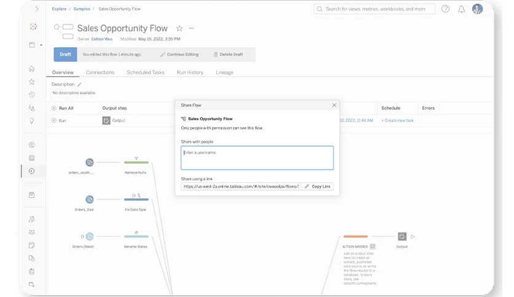Select the Output node in the flow
Screen dimensions: 514x297
click(402, 236)
